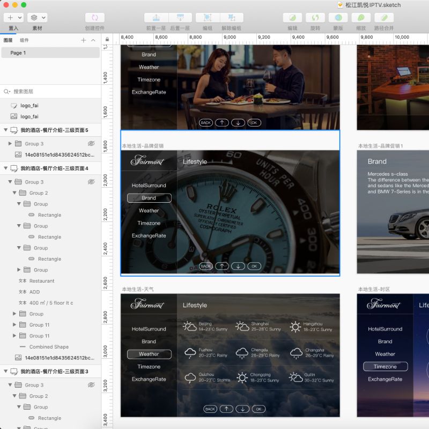Open the 素材 assets dropdown

[x=37, y=18]
